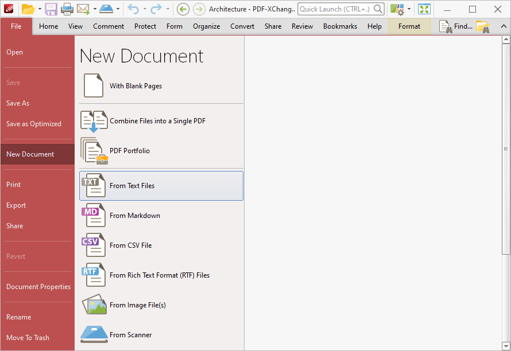511x351 pixels.
Task: Open the Organize ribbon tab
Action: [206, 26]
